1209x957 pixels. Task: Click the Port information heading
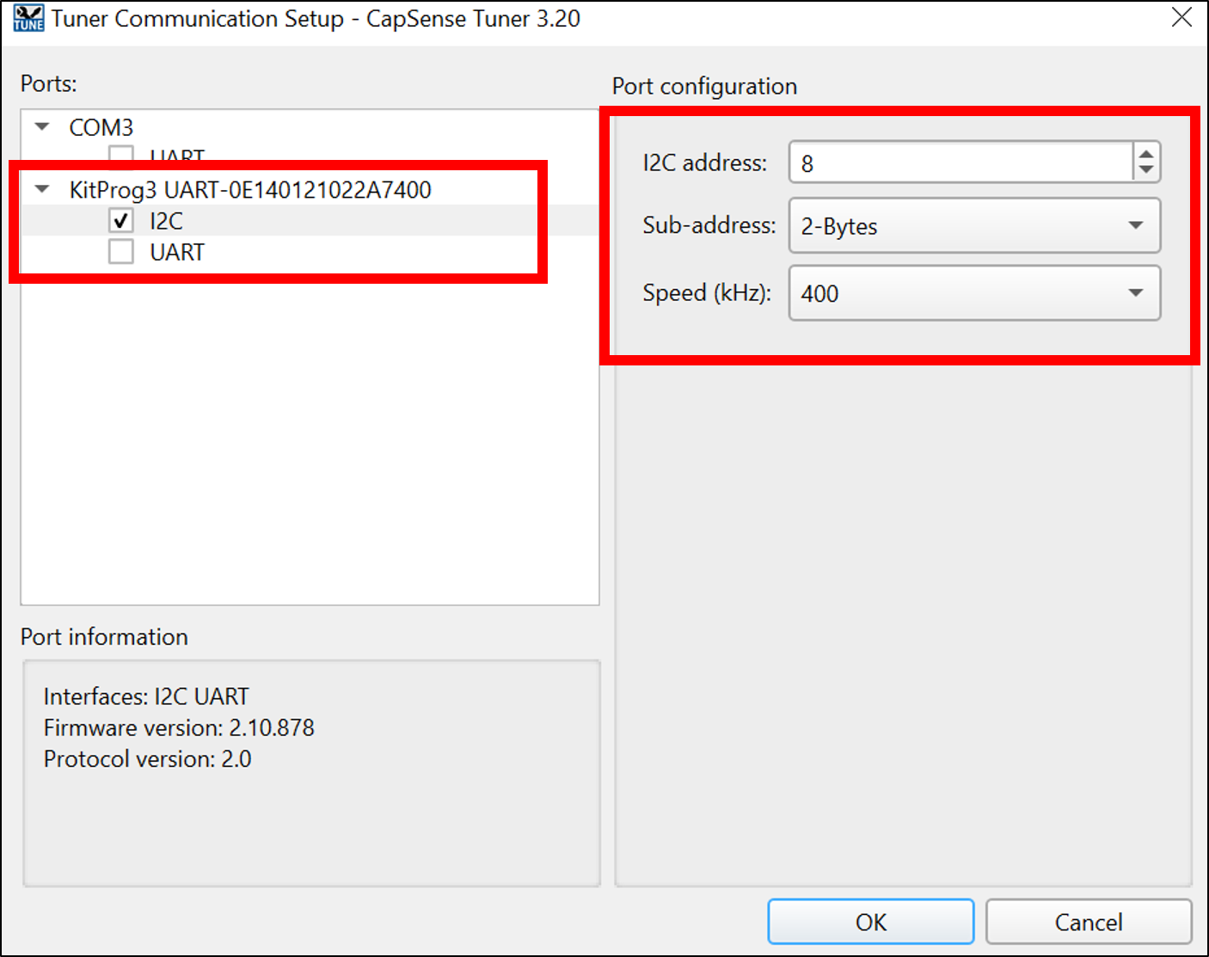click(104, 636)
